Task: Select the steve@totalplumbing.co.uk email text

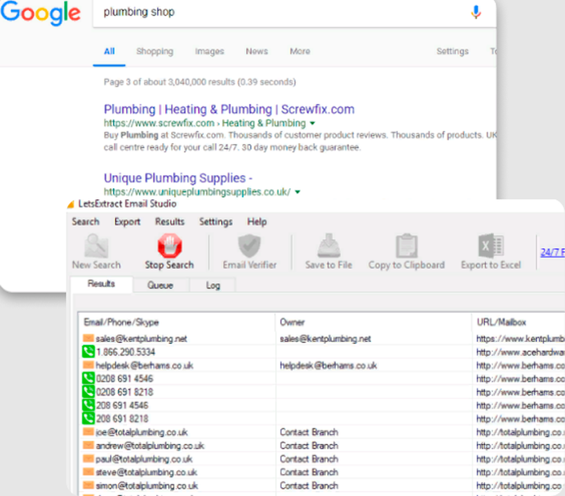Action: click(x=146, y=472)
